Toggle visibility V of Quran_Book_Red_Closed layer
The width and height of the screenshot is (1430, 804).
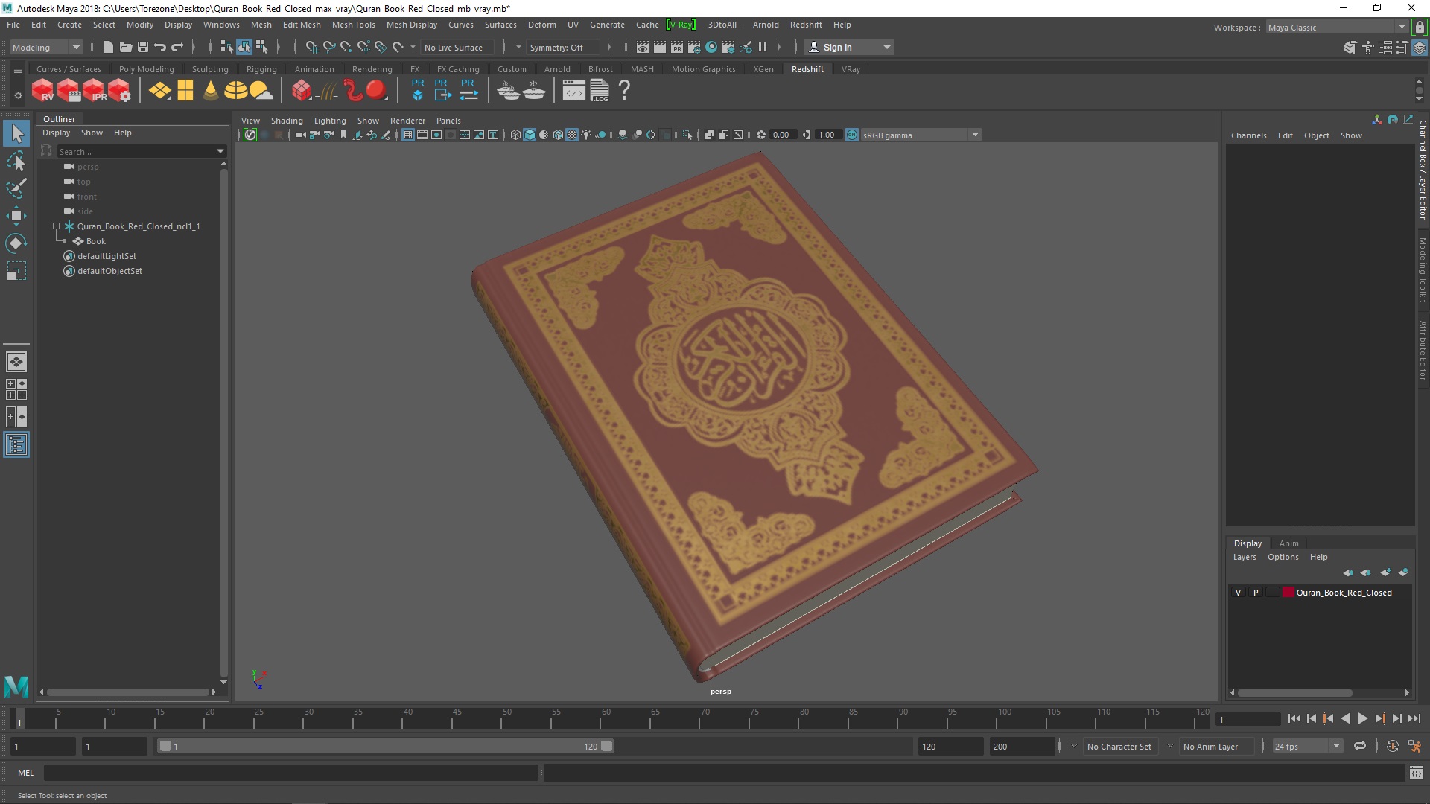coord(1238,593)
